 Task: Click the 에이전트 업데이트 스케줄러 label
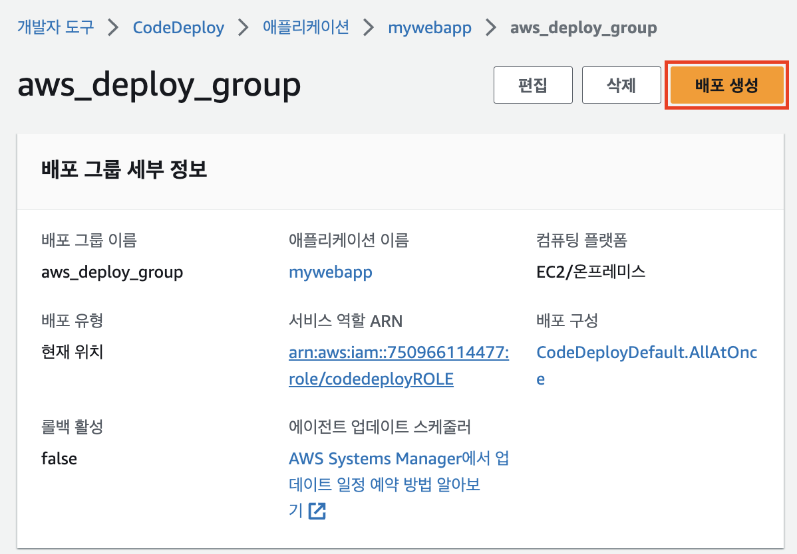pos(380,426)
